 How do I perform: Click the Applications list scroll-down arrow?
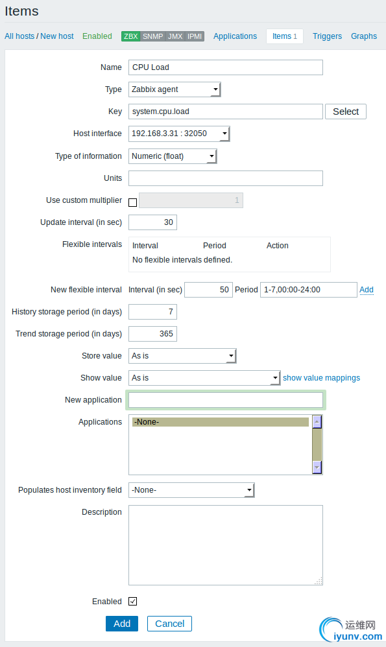[x=317, y=467]
